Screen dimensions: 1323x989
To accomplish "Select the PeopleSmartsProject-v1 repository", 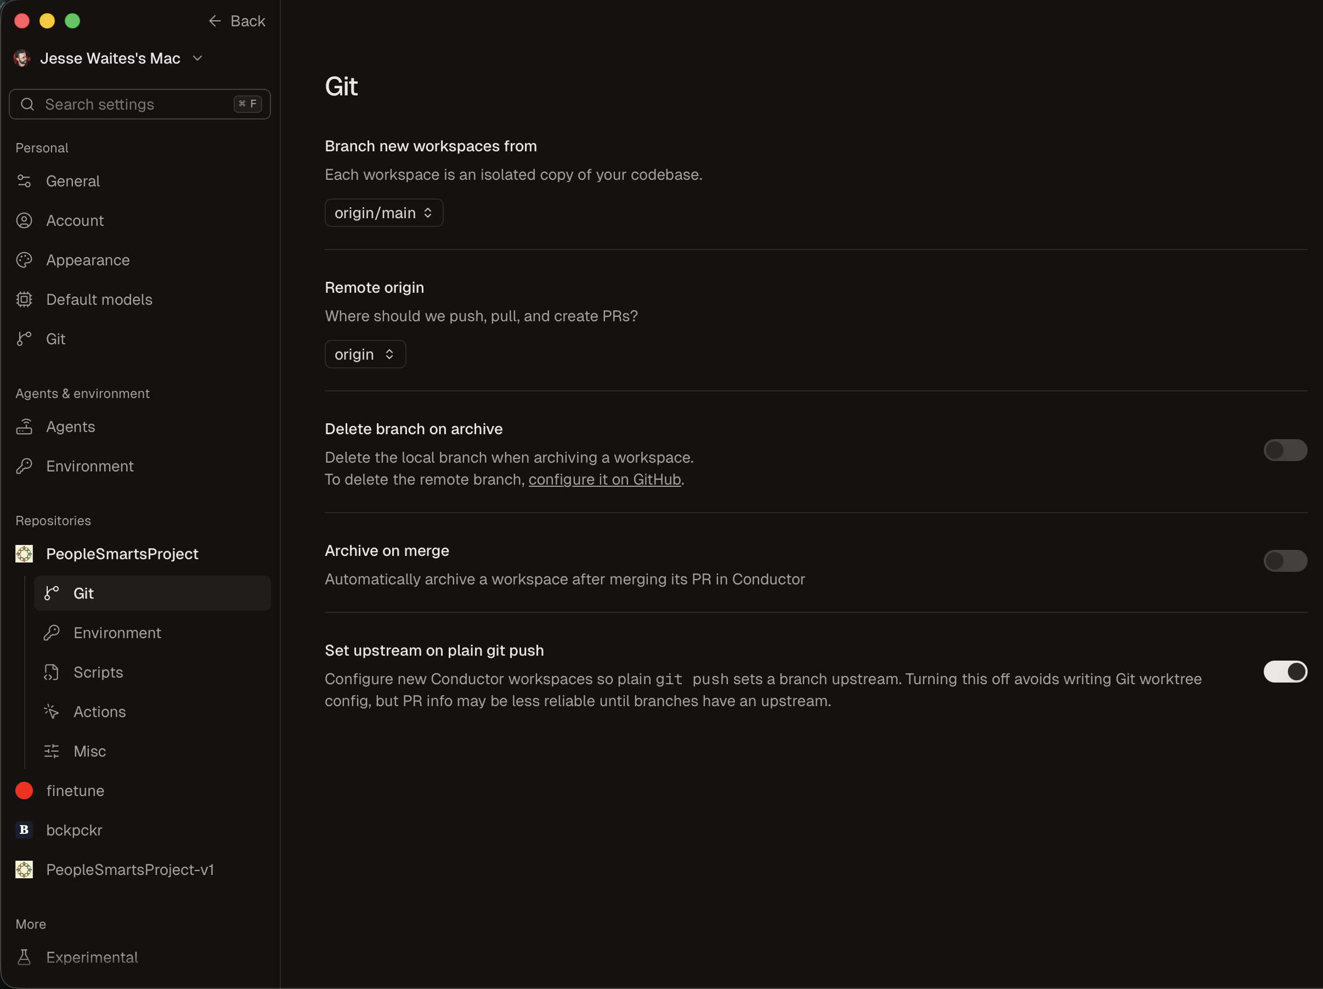I will coord(140,869).
